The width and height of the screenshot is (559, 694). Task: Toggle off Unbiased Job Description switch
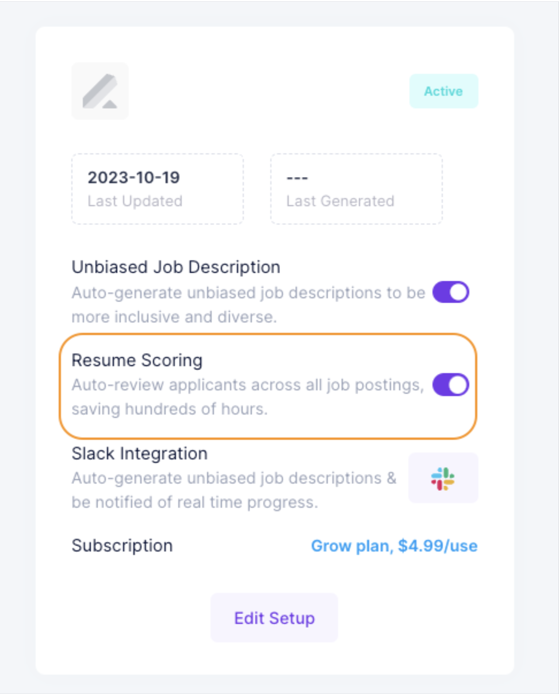point(451,292)
